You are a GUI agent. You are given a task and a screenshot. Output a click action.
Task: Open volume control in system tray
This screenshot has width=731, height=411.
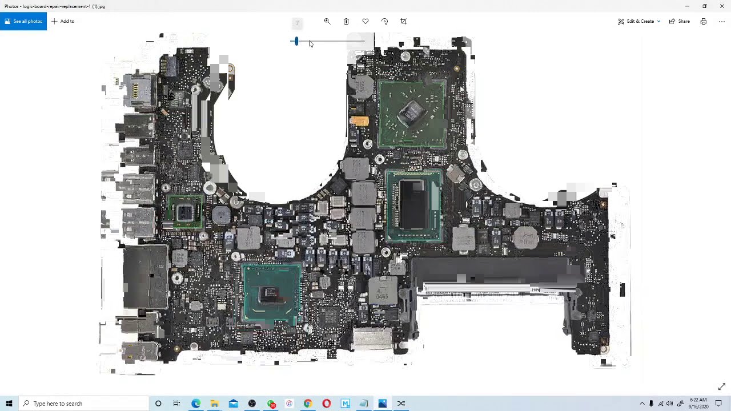(670, 404)
